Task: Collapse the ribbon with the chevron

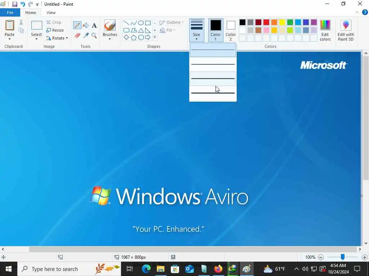Action: click(357, 13)
